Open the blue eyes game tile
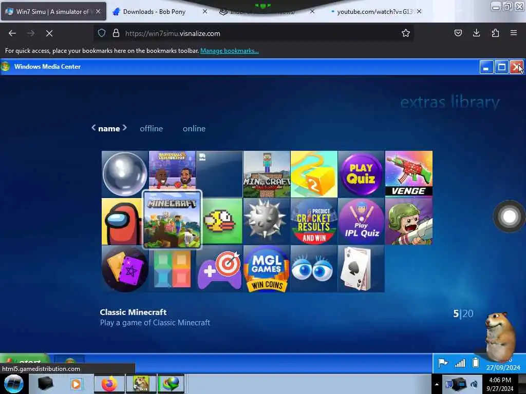 tap(314, 269)
